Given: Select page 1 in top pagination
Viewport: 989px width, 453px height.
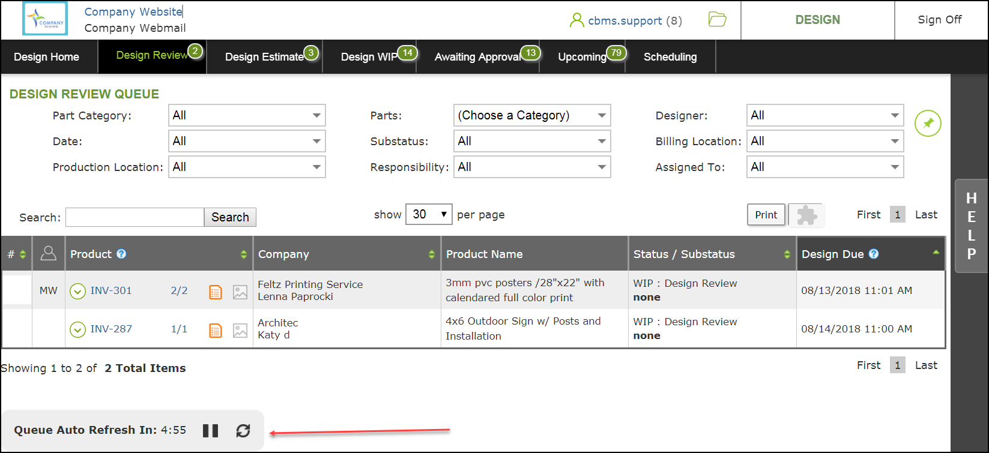Looking at the screenshot, I should coord(898,215).
